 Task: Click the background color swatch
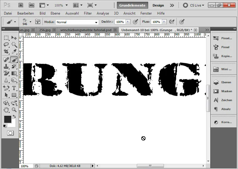coord(13,125)
